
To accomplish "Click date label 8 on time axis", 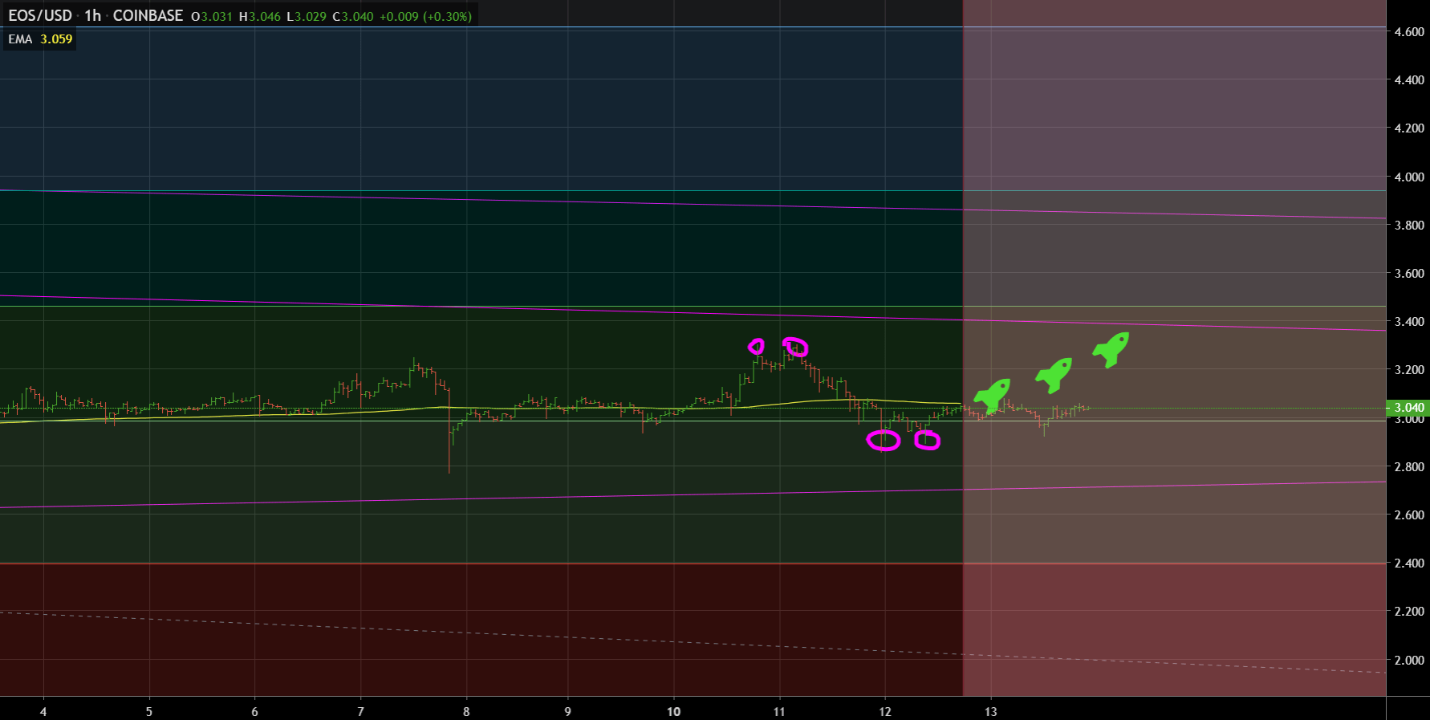I will (466, 712).
